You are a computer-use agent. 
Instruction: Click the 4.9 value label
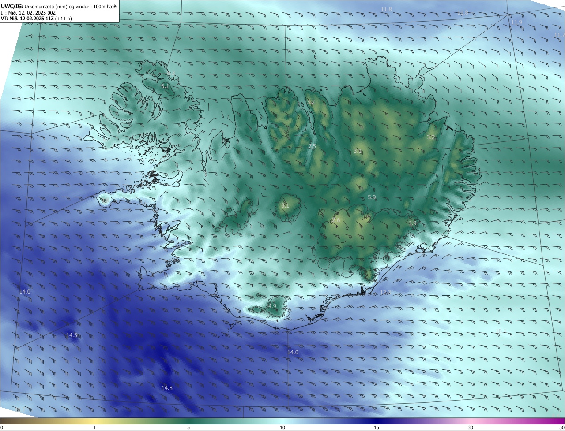click(x=272, y=306)
